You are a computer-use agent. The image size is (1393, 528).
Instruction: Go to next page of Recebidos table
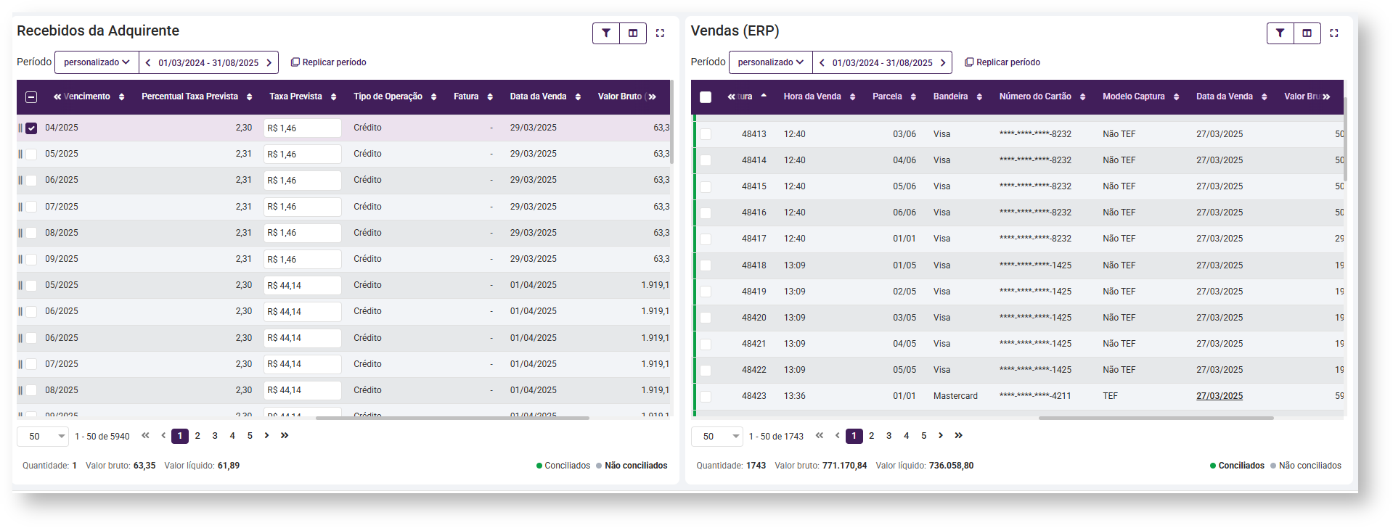coord(266,436)
